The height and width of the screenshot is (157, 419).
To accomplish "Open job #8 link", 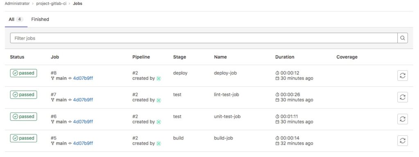I will click(54, 73).
